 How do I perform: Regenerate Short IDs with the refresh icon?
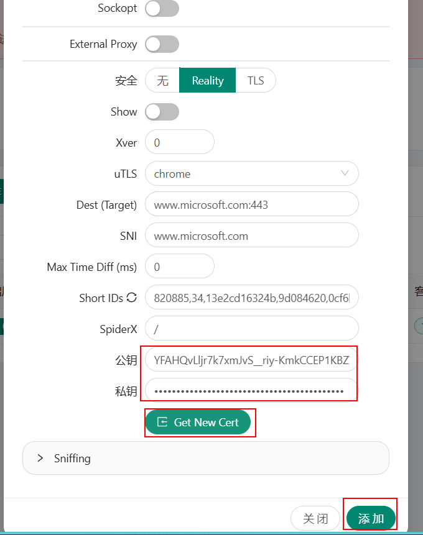131,298
